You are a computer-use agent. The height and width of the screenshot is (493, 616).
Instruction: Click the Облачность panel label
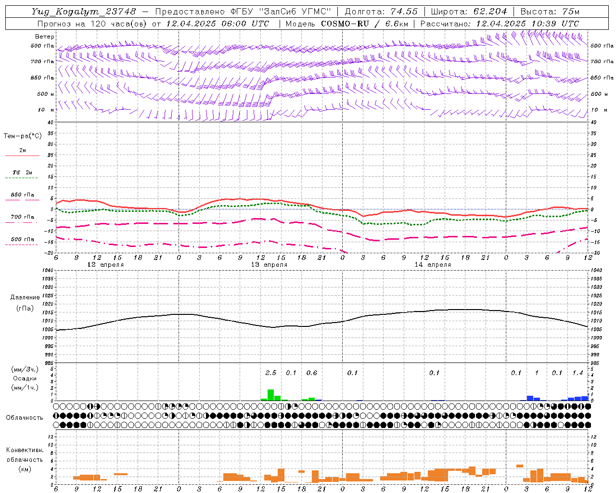(x=25, y=418)
